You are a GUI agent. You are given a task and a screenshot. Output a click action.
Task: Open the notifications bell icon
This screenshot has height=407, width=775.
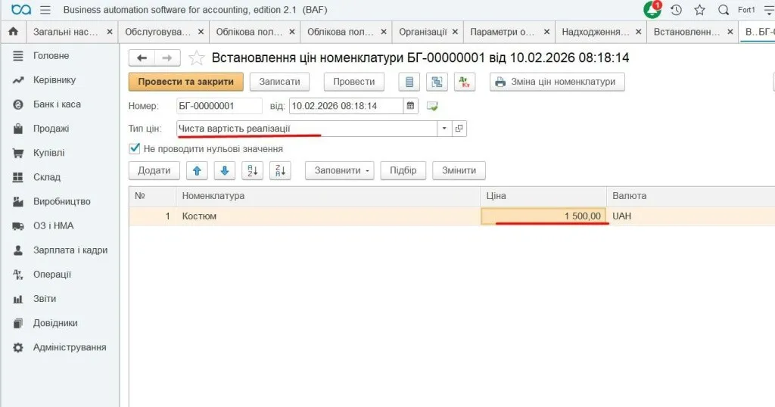(652, 10)
